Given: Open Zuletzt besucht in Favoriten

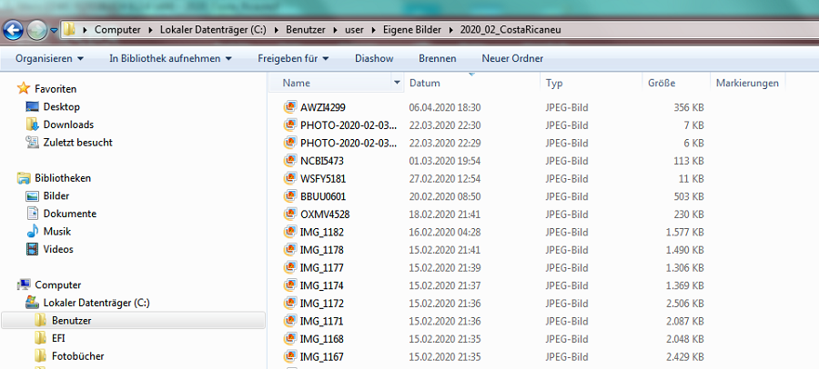Looking at the screenshot, I should (78, 143).
